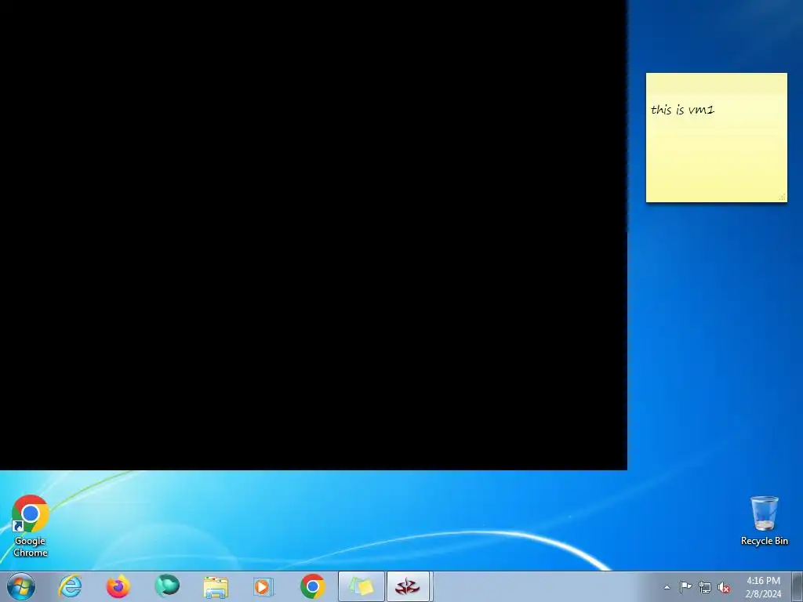Switch to the red emblem app taskbar button

pos(408,586)
